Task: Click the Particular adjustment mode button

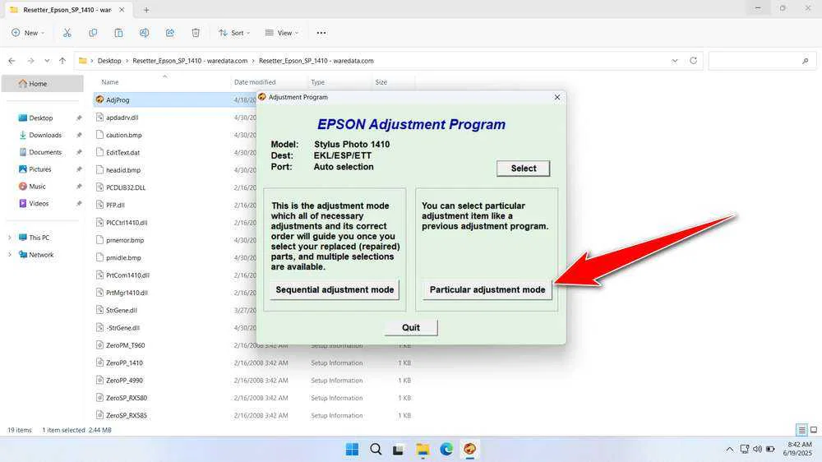Action: 487,289
